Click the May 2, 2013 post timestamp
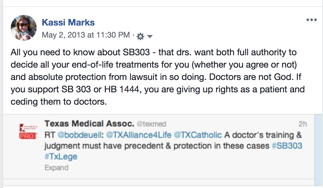 (x=86, y=35)
